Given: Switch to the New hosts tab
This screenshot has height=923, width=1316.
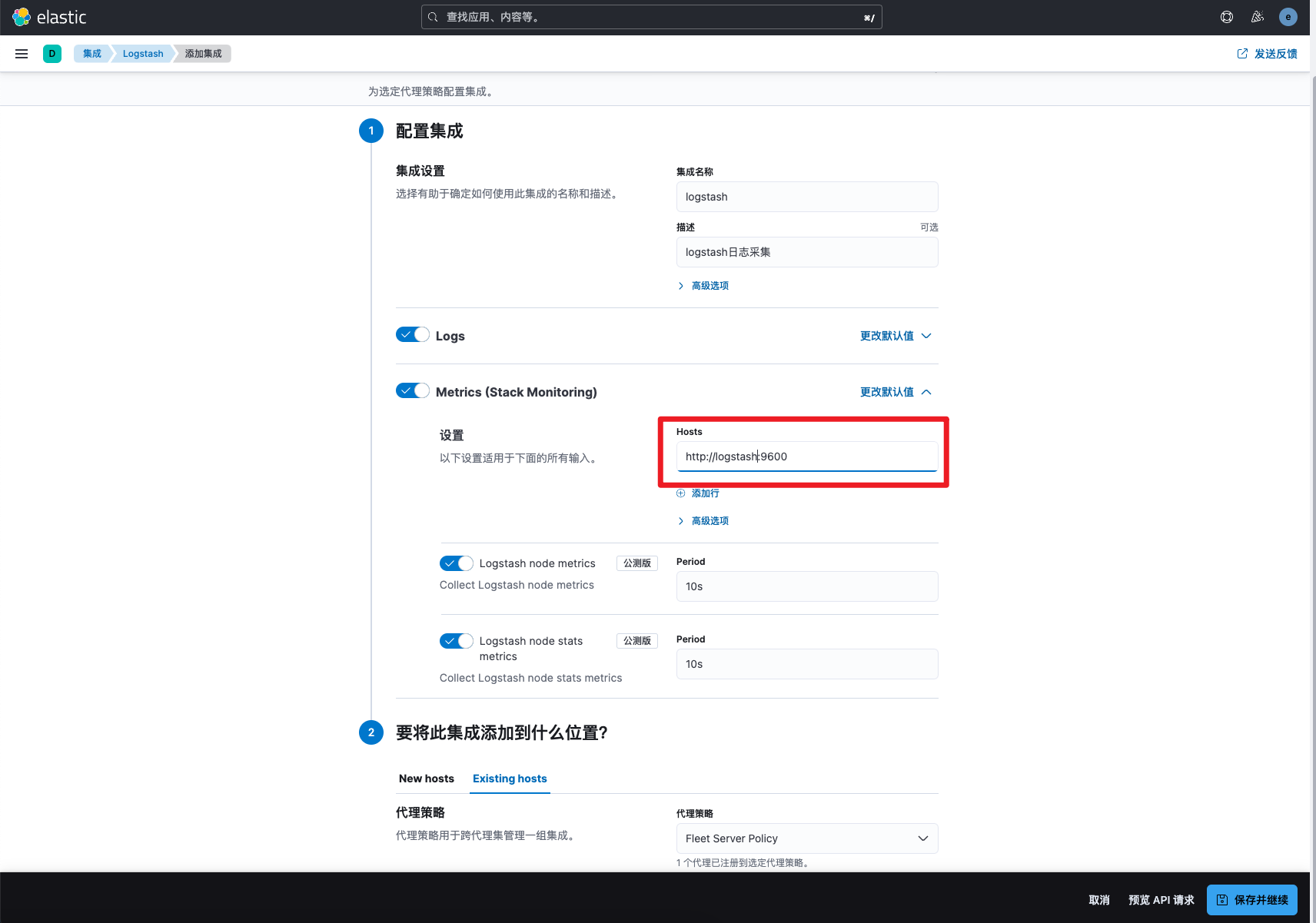Looking at the screenshot, I should [427, 779].
